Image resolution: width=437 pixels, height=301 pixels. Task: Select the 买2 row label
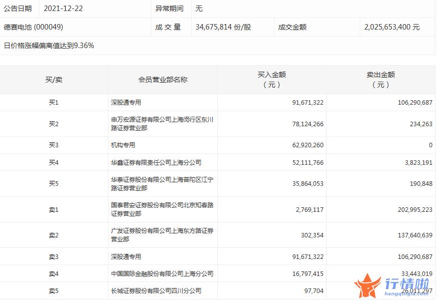[x=54, y=124]
